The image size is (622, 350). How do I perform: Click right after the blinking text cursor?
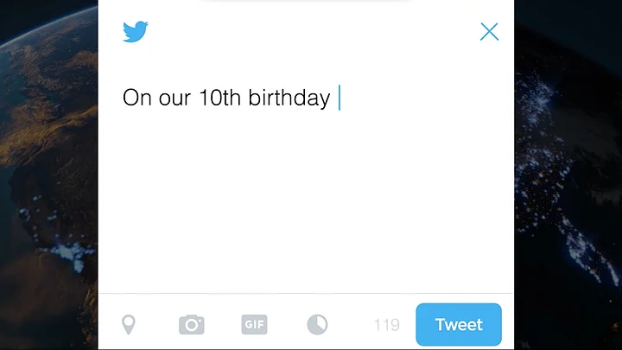(344, 98)
